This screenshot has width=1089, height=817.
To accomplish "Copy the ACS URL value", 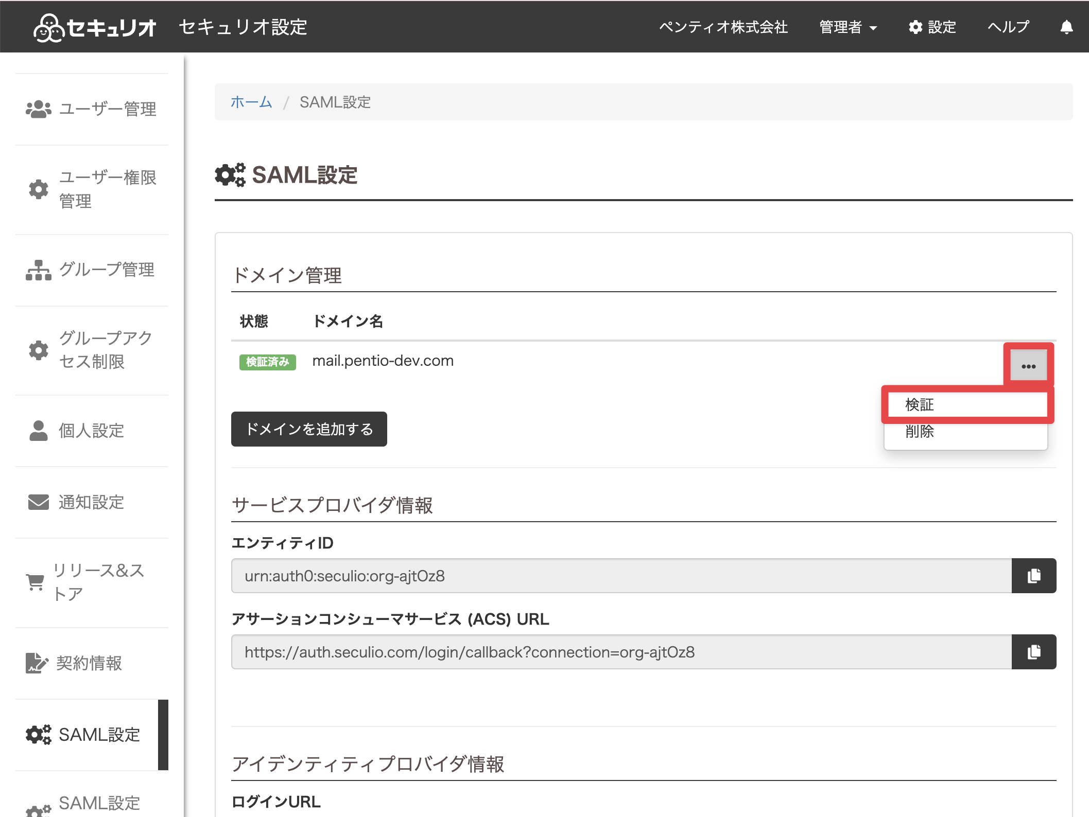I will [x=1034, y=652].
